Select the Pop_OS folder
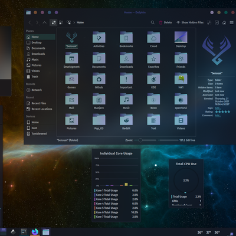Image resolution: width=236 pixels, height=236 pixels. pos(99,120)
